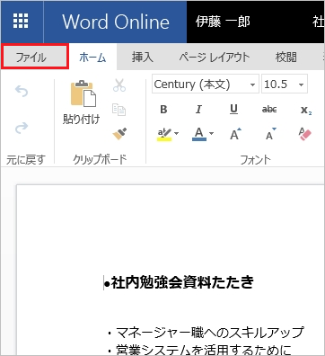Image resolution: width=325 pixels, height=356 pixels.
Task: Click the grow font size icon
Action: [x=235, y=134]
